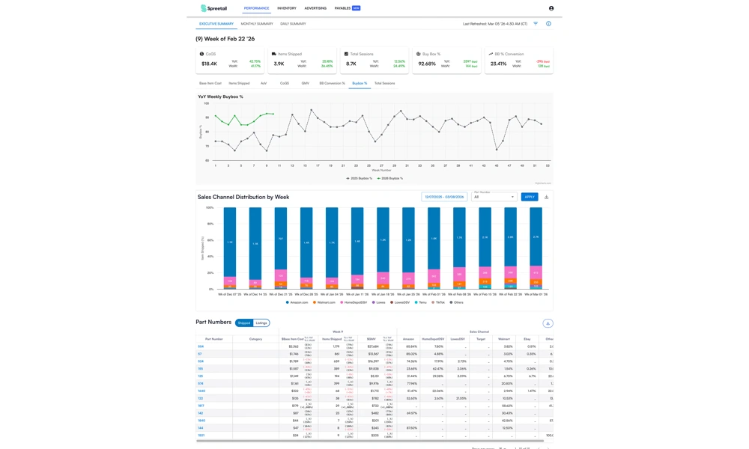
Task: Switch to the Monthly Summary tab
Action: coord(257,24)
